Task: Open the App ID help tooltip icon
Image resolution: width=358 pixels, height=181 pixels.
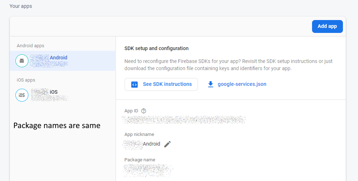Action: [x=144, y=111]
